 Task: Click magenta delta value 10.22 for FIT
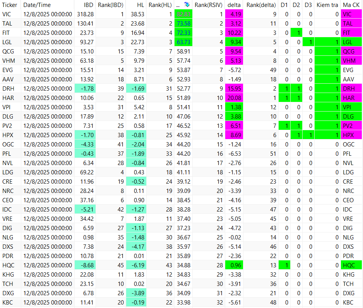click(234, 33)
